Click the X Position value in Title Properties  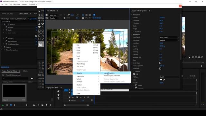(161, 20)
